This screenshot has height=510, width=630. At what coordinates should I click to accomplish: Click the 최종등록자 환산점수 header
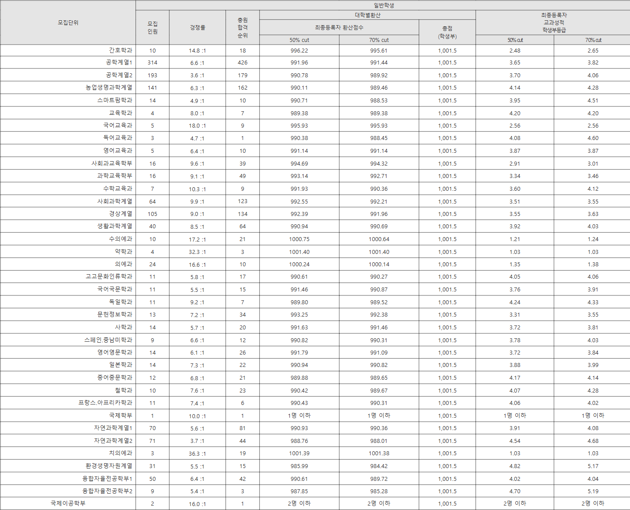[x=339, y=27]
